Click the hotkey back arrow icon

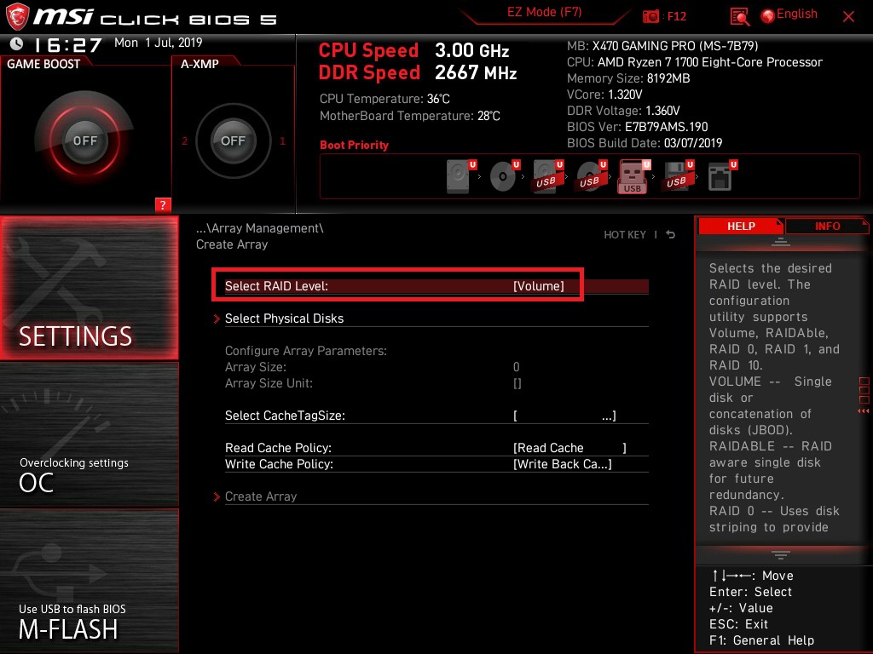pyautogui.click(x=671, y=235)
